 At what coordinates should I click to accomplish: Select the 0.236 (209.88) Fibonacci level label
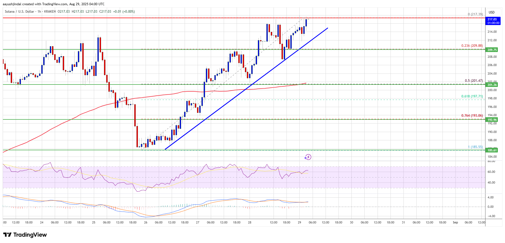tap(472, 46)
